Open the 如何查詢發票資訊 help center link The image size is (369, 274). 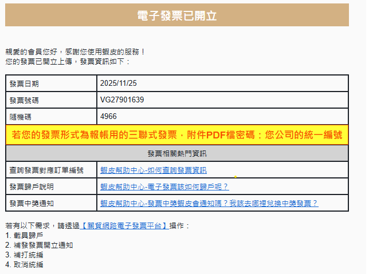(154, 170)
